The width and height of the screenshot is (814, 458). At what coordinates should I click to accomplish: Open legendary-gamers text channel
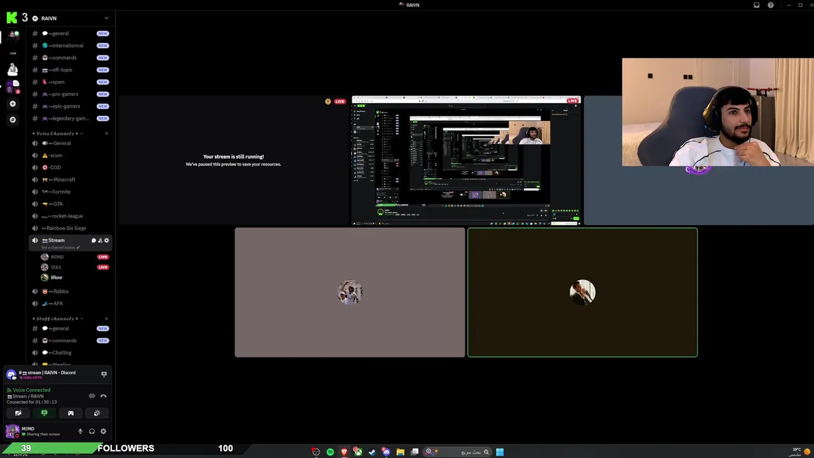[71, 118]
